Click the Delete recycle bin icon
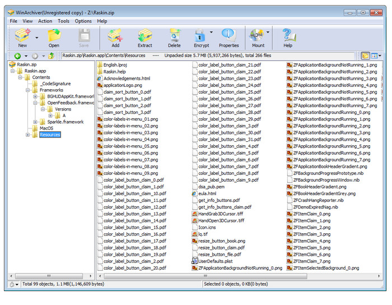 point(174,35)
